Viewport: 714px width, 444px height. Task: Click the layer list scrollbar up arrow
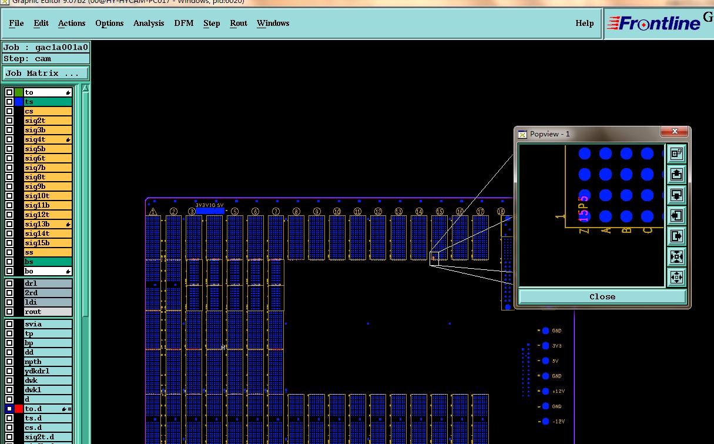click(85, 89)
